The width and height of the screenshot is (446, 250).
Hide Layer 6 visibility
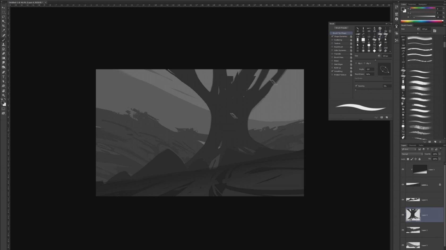click(x=403, y=200)
